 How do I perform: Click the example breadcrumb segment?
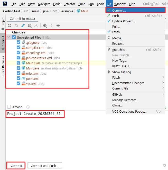click(x=67, y=11)
